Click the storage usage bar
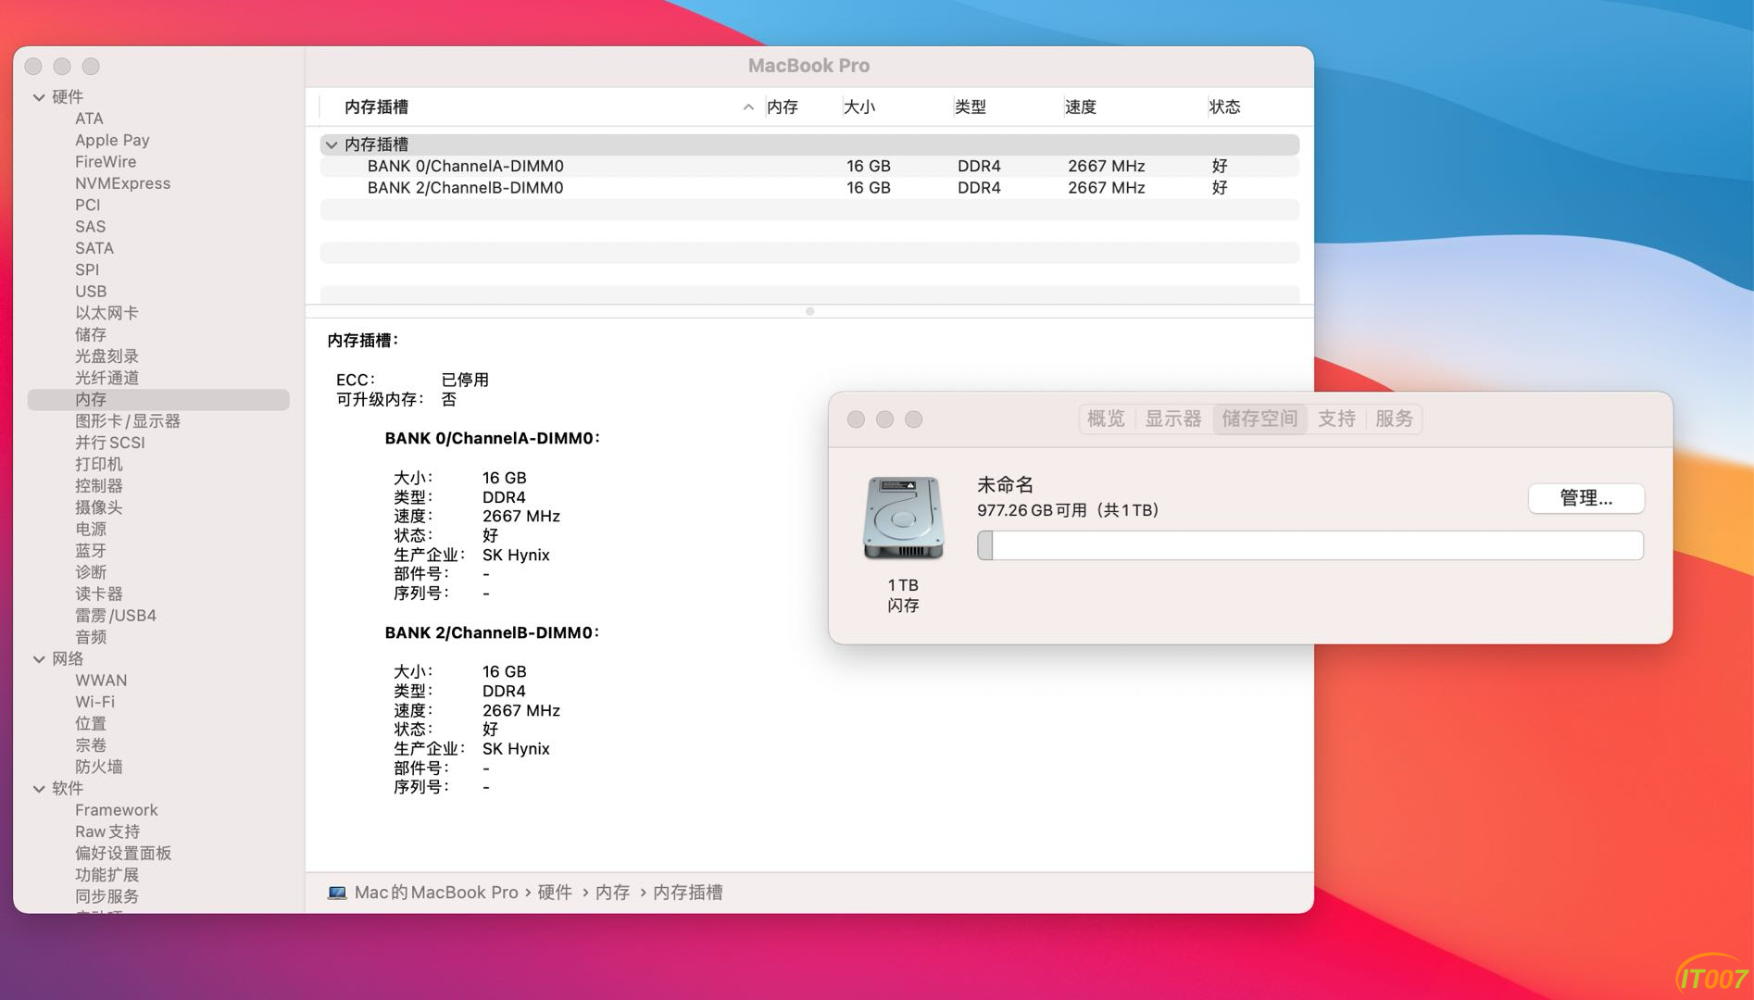1754x1000 pixels. coord(1309,545)
